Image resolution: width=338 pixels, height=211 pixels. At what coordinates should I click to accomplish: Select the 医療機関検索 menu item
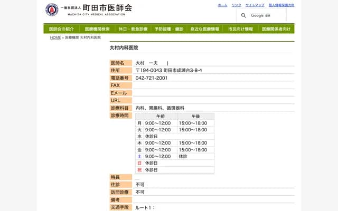(x=97, y=29)
